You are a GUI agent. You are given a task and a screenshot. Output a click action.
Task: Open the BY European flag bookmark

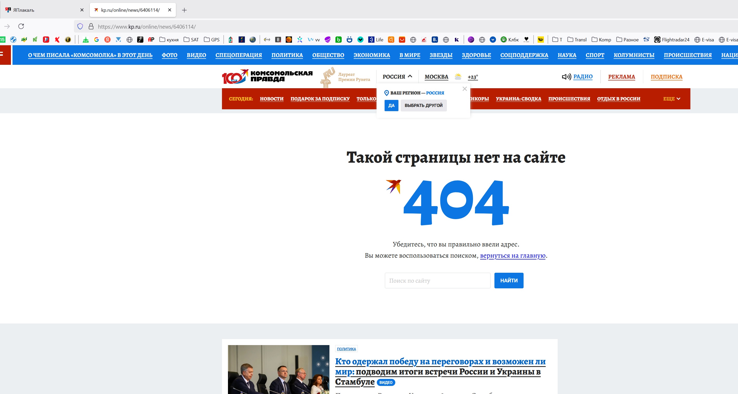[252, 40]
